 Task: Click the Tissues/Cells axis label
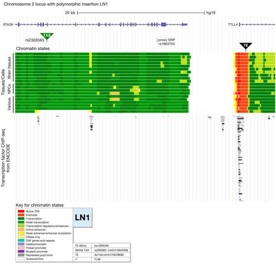click(x=3, y=82)
